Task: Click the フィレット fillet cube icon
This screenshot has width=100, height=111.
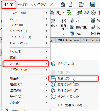Action: 53,21
